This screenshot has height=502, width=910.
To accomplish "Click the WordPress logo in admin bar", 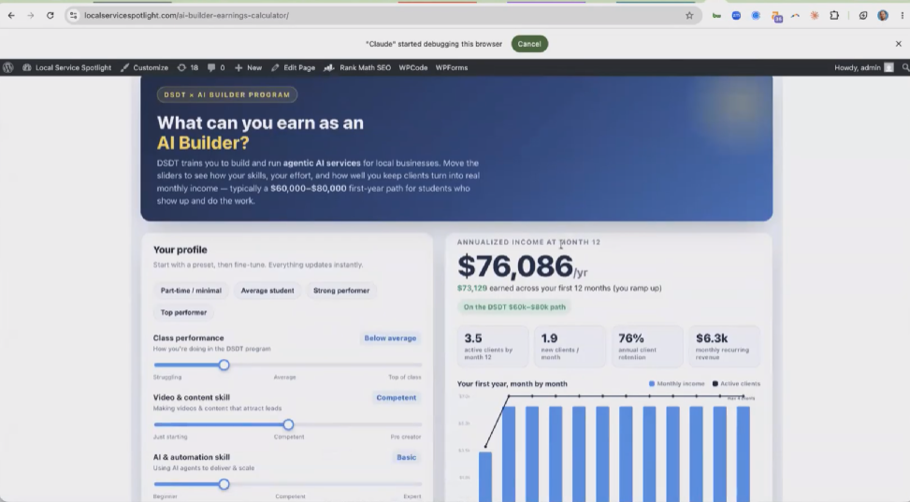I will point(8,67).
